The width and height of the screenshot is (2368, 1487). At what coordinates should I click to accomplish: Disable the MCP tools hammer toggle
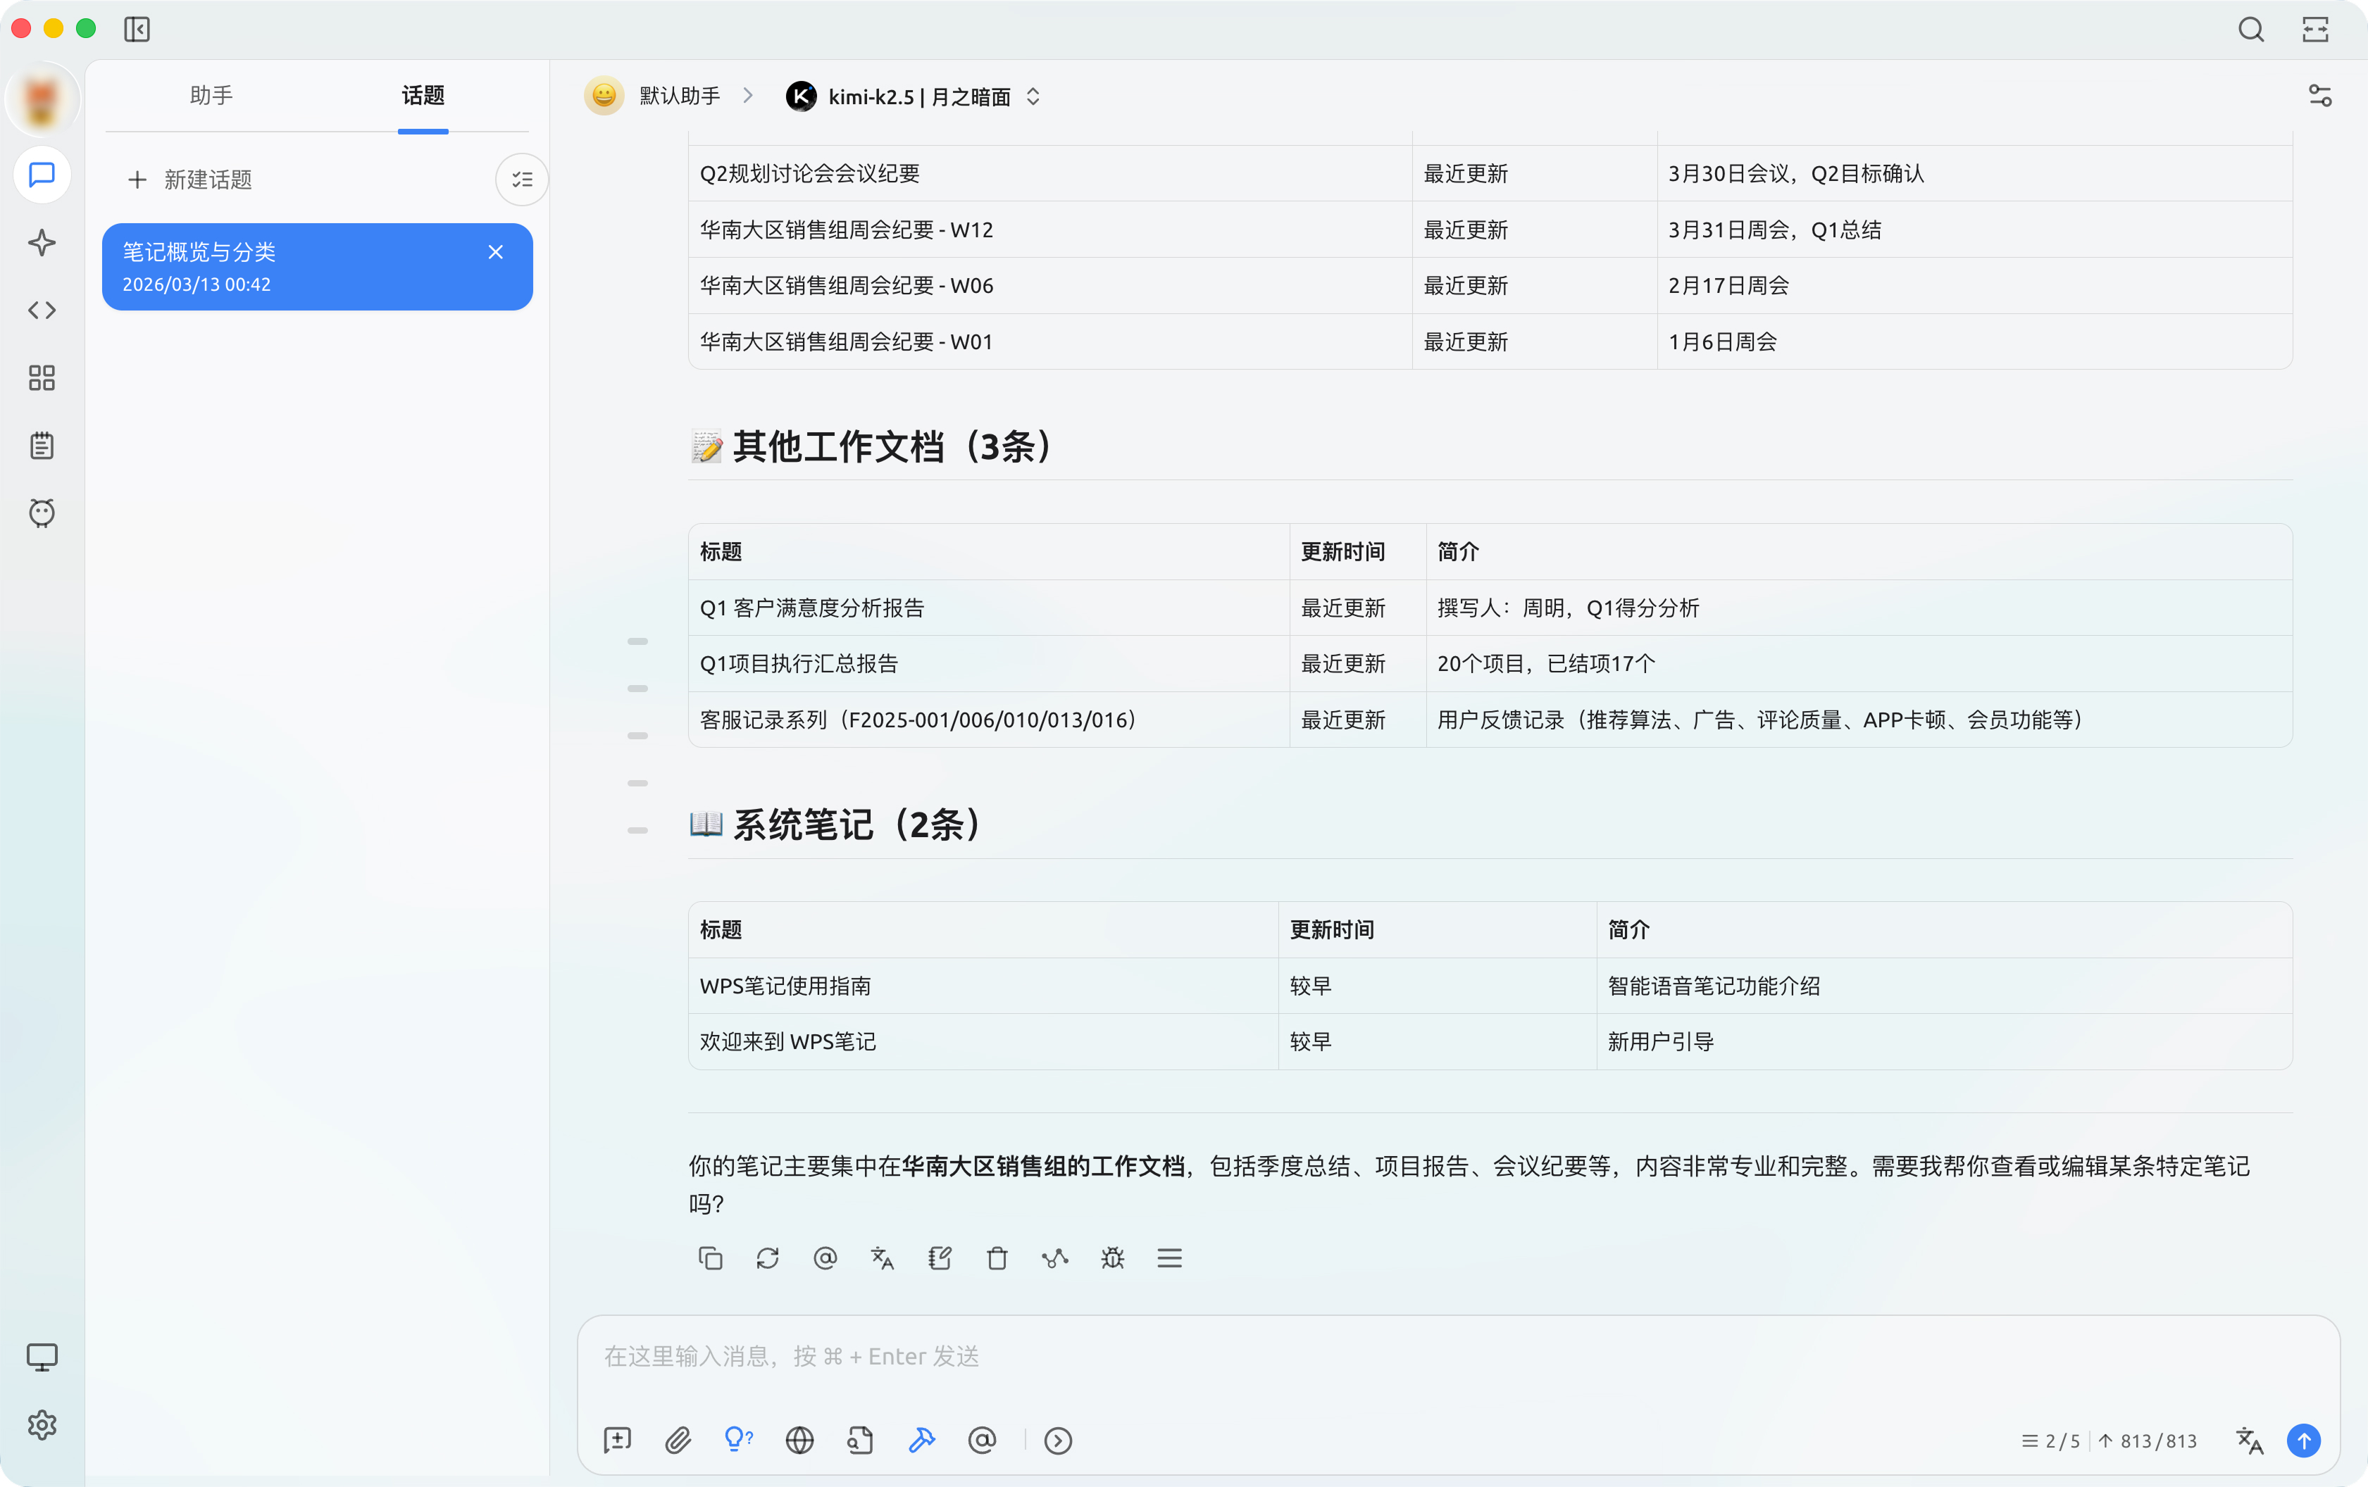click(x=921, y=1441)
